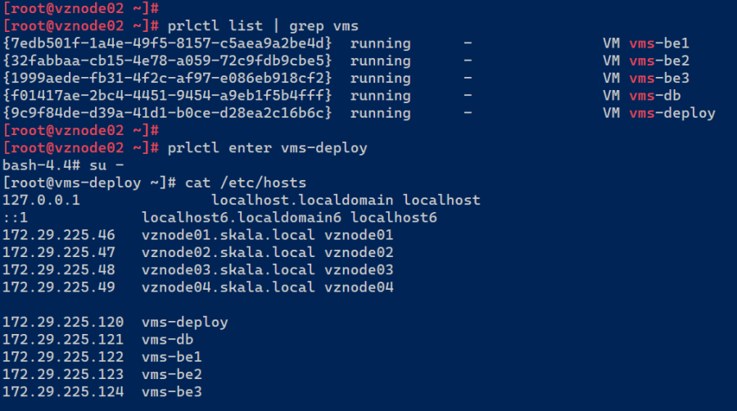
Task: Click the "cat /etc/hosts" command text
Action: (x=246, y=183)
